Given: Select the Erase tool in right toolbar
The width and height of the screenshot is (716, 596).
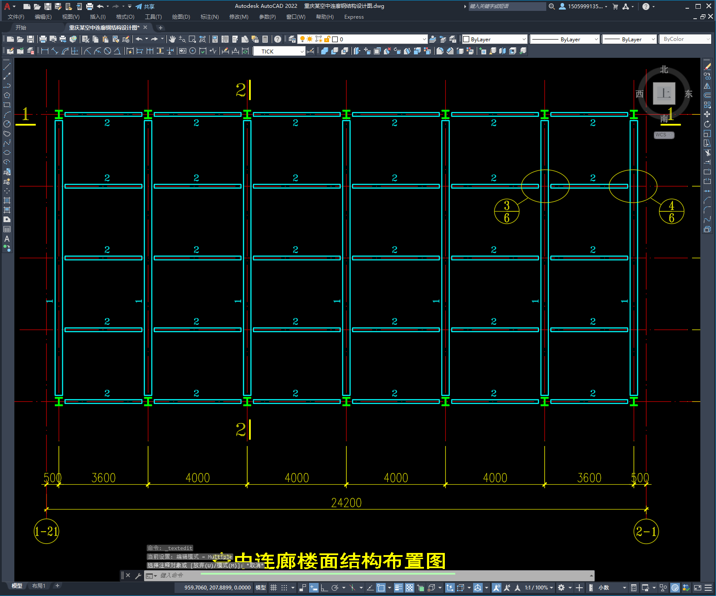Looking at the screenshot, I should (707, 67).
